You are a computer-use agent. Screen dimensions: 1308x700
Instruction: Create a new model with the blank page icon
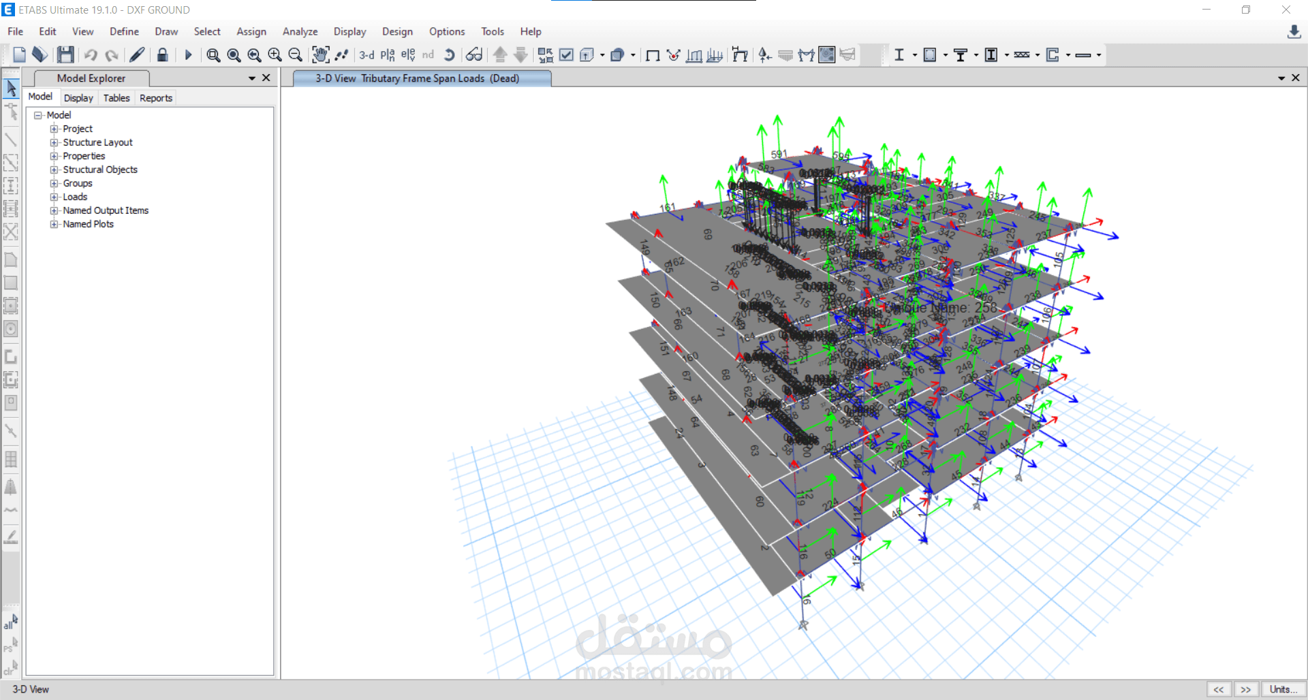coord(19,55)
